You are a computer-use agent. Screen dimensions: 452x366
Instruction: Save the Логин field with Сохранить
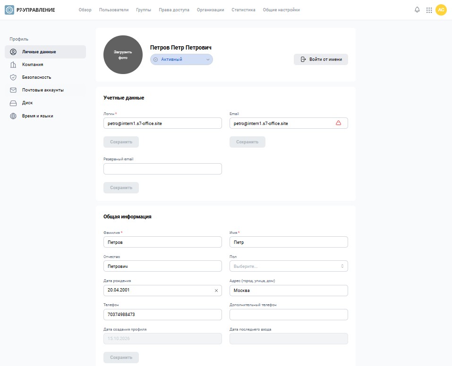(x=121, y=142)
